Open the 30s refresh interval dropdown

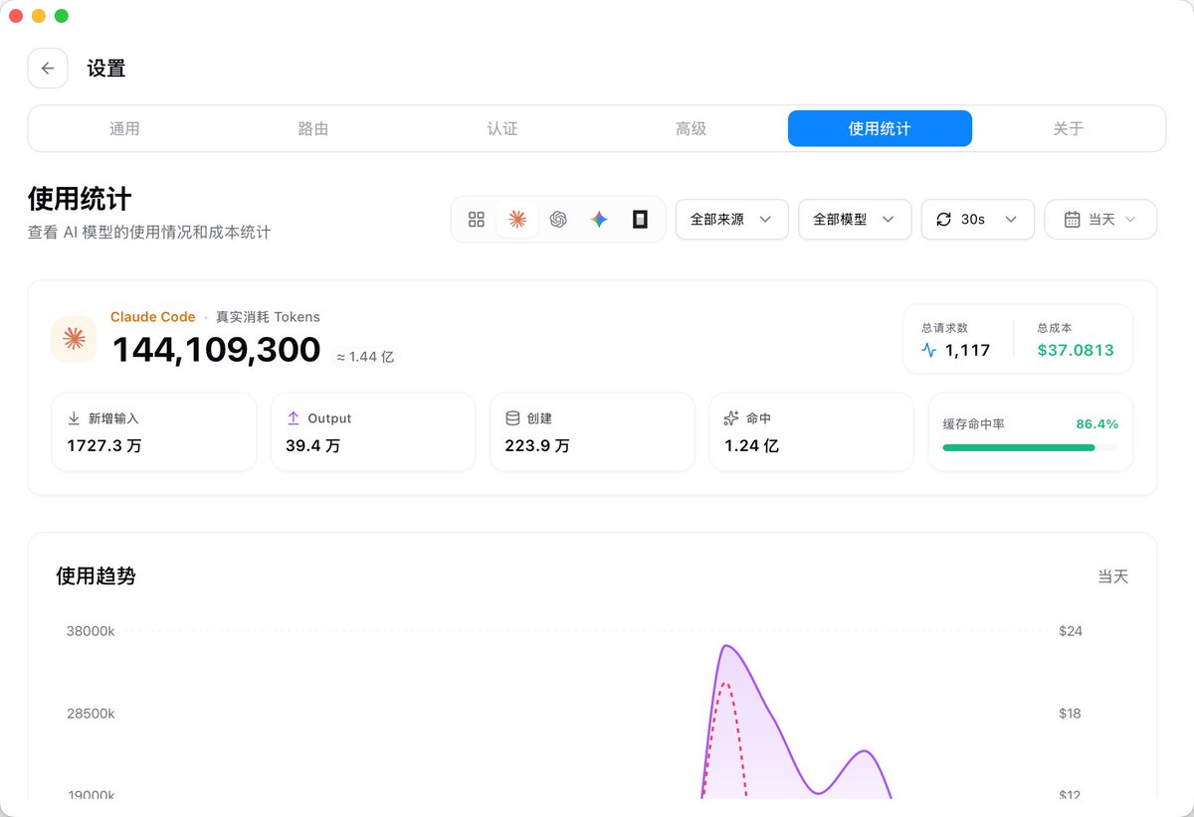pos(978,220)
